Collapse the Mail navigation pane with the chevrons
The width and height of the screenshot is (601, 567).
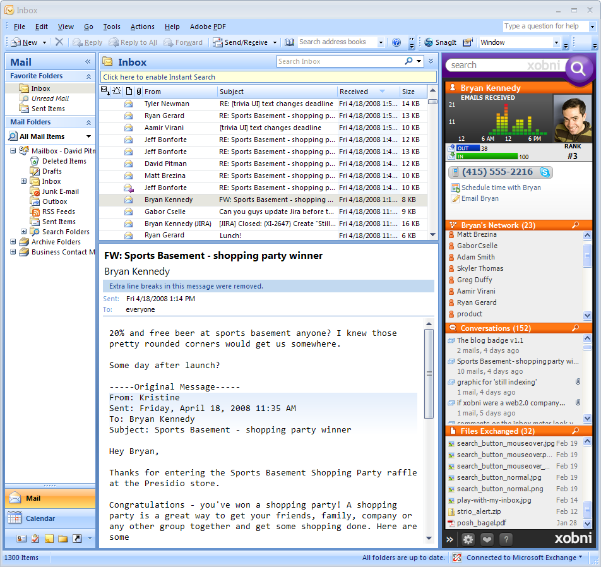click(x=88, y=62)
